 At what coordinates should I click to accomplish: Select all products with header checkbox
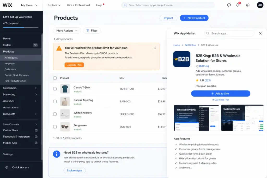[55, 78]
